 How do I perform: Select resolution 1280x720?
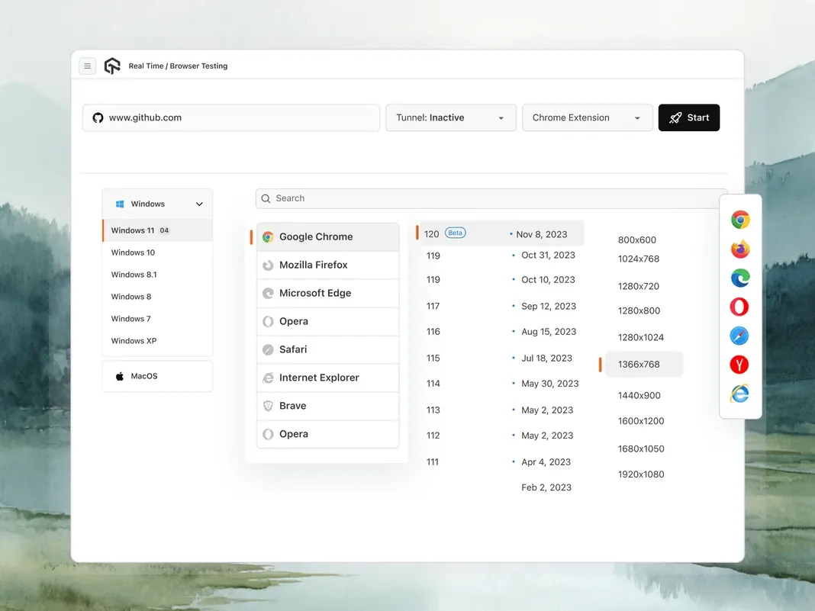(638, 286)
